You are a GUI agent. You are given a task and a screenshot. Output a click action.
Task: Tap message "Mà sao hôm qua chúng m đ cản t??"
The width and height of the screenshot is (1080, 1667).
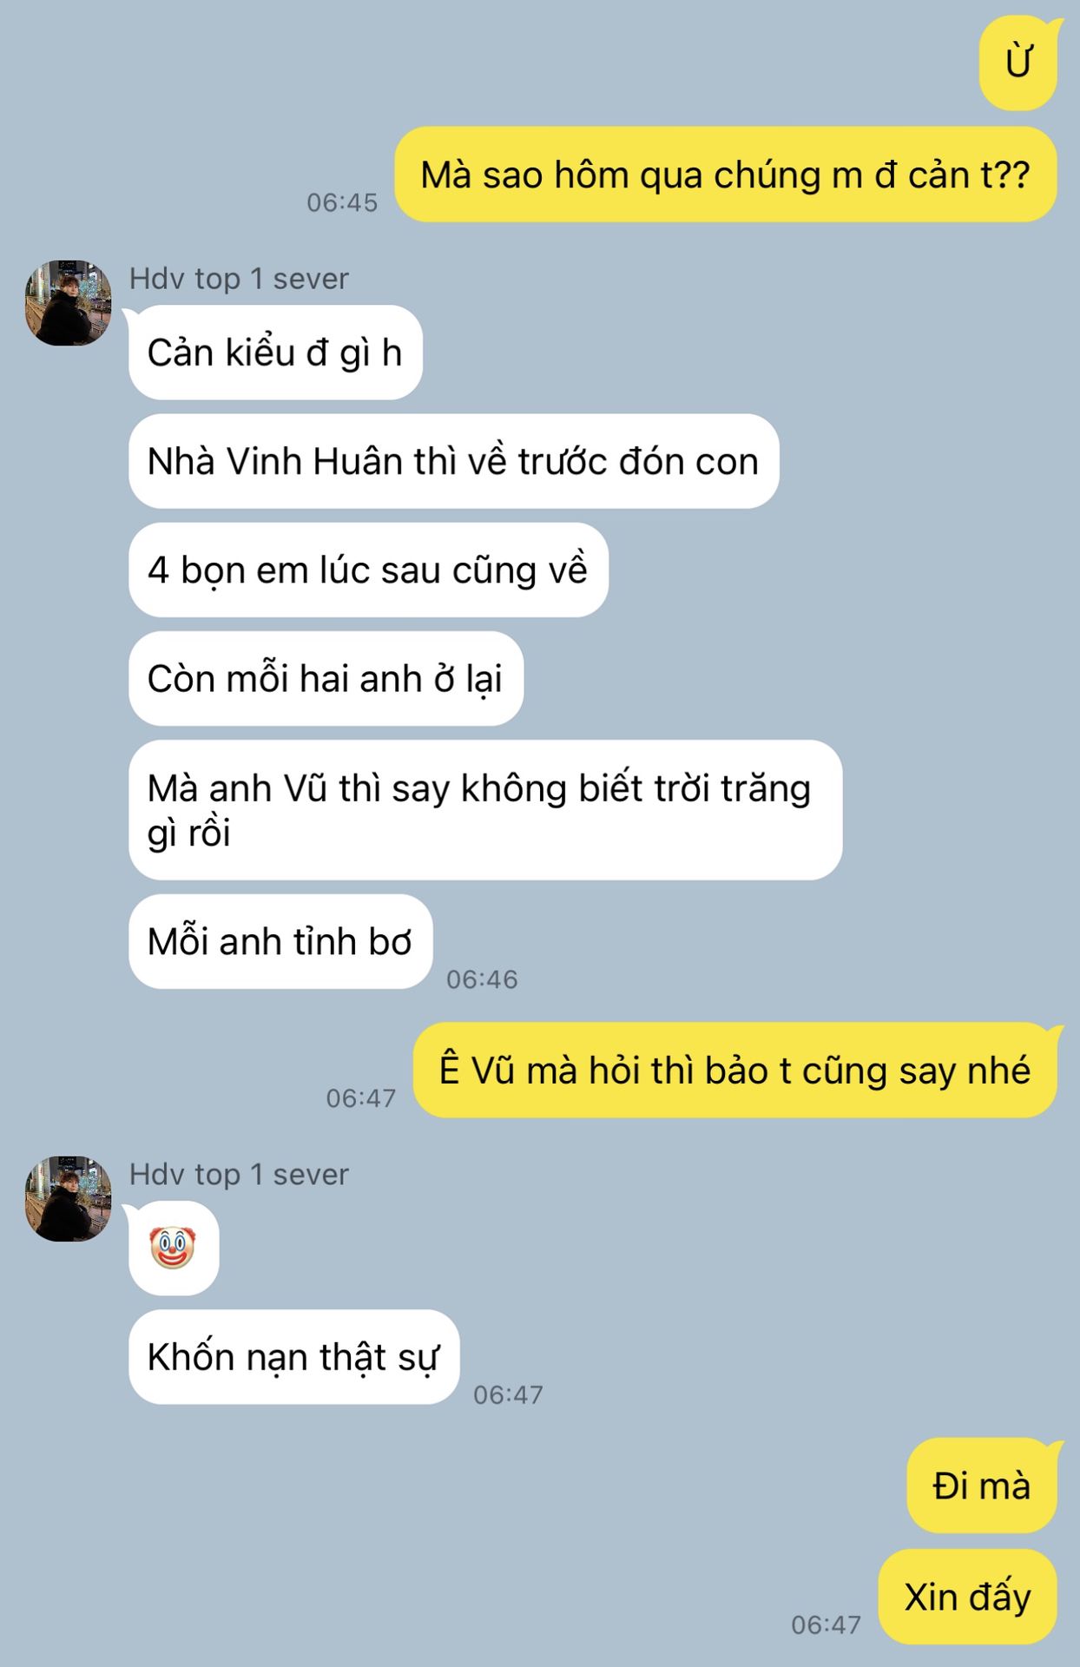(726, 175)
